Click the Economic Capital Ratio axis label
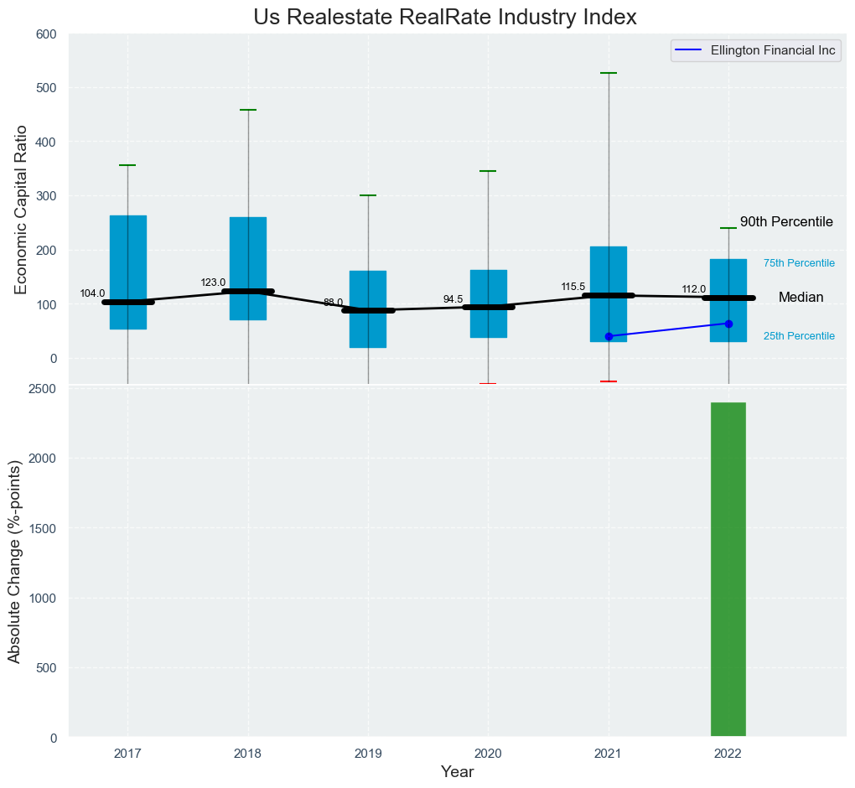Screen dimensions: 855x788 21,210
